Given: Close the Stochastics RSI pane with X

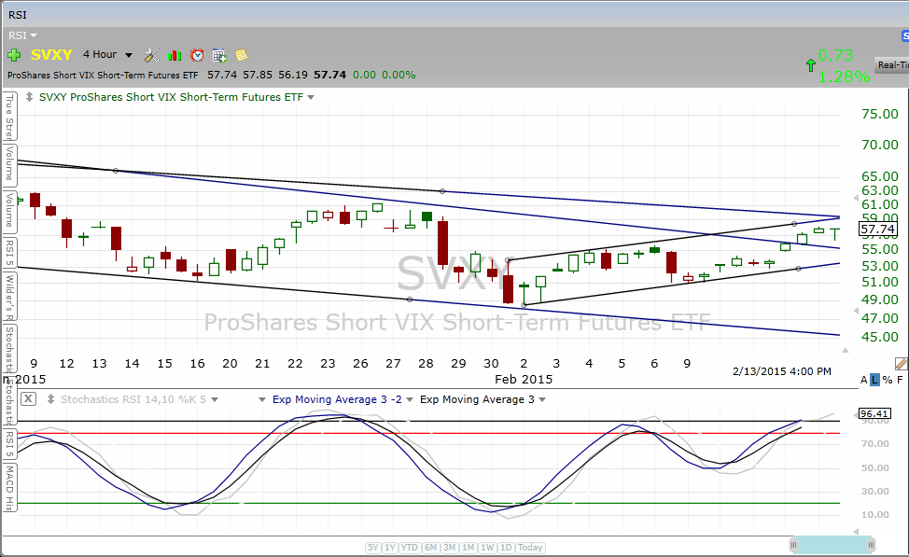Looking at the screenshot, I should [28, 398].
